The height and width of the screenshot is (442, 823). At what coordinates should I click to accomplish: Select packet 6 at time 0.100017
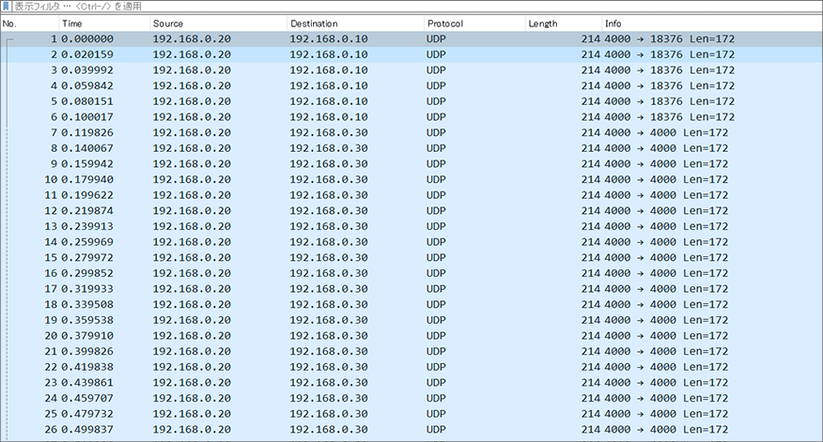(411, 117)
